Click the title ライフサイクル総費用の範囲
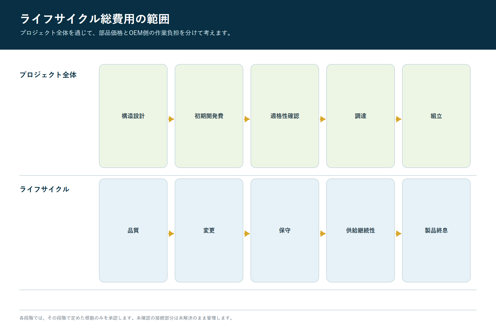 95,19
